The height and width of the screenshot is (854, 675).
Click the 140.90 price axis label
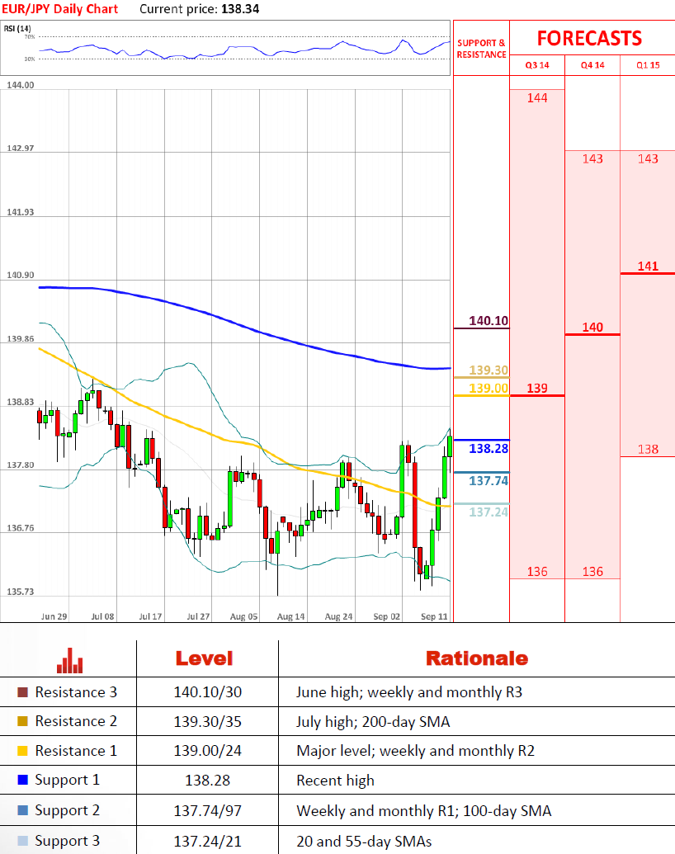tap(20, 275)
